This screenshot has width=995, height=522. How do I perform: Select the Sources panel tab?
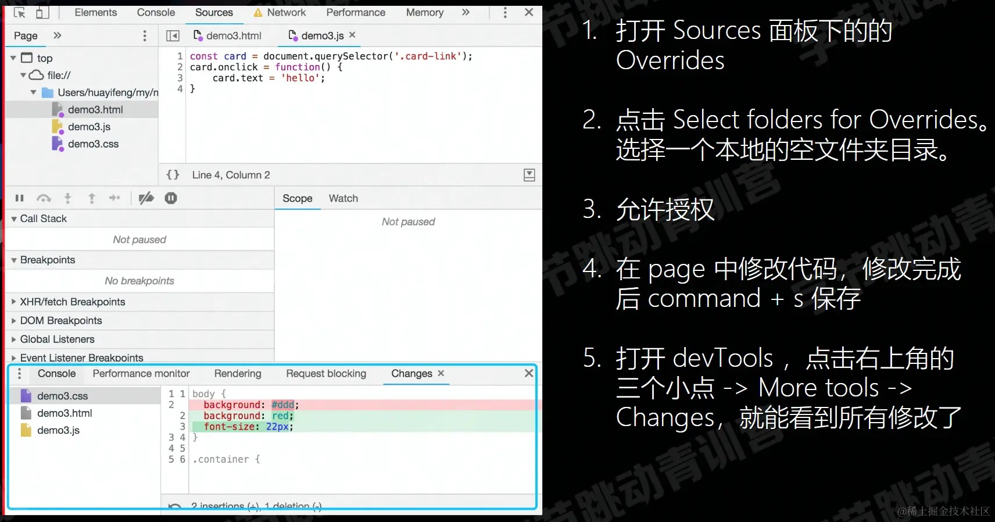tap(214, 12)
